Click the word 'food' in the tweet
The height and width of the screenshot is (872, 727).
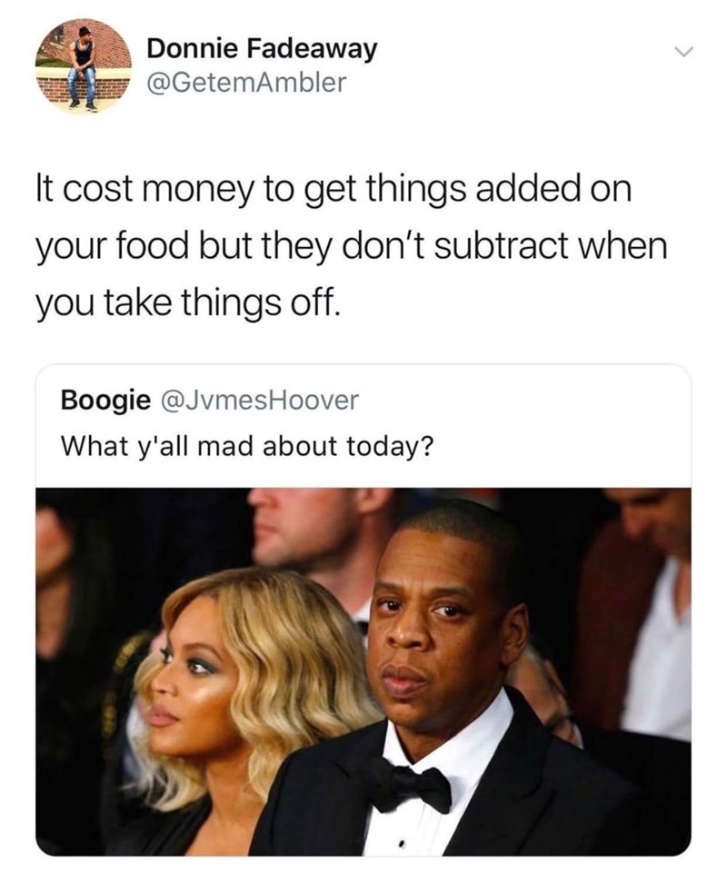pos(151,245)
